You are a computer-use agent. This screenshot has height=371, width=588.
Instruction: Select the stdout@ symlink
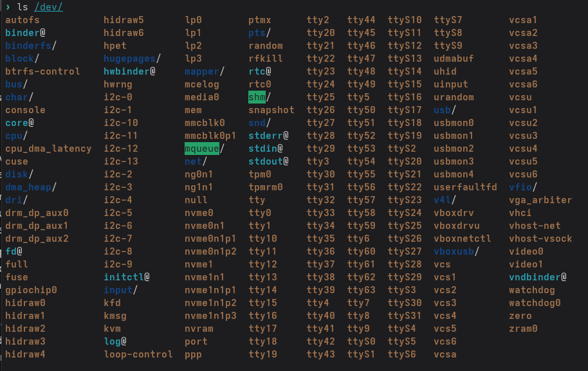pyautogui.click(x=268, y=161)
